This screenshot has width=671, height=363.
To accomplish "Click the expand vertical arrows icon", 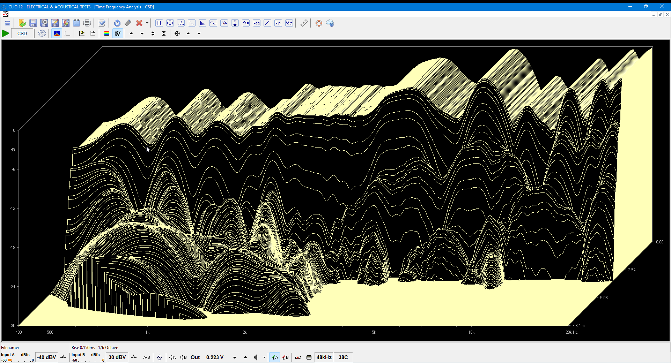I will (x=153, y=33).
